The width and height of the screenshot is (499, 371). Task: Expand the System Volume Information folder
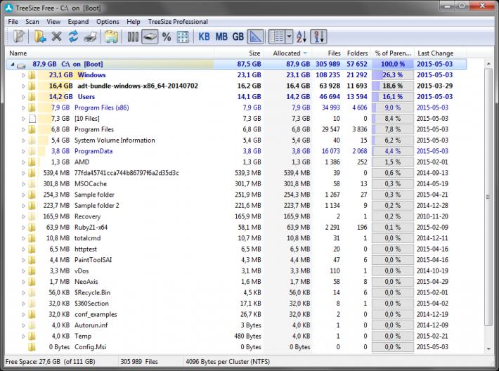click(23, 141)
